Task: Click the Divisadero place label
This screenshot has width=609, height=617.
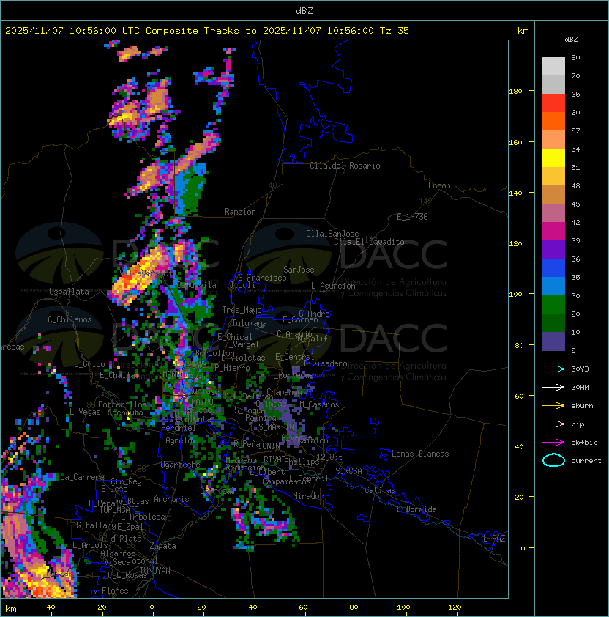Action: (x=326, y=363)
